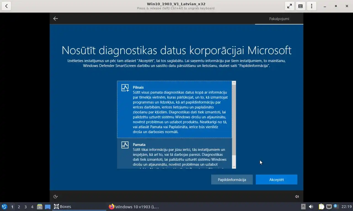Click the Nosūtīt diagnostikas datus heading
The image size is (353, 211).
click(176, 50)
